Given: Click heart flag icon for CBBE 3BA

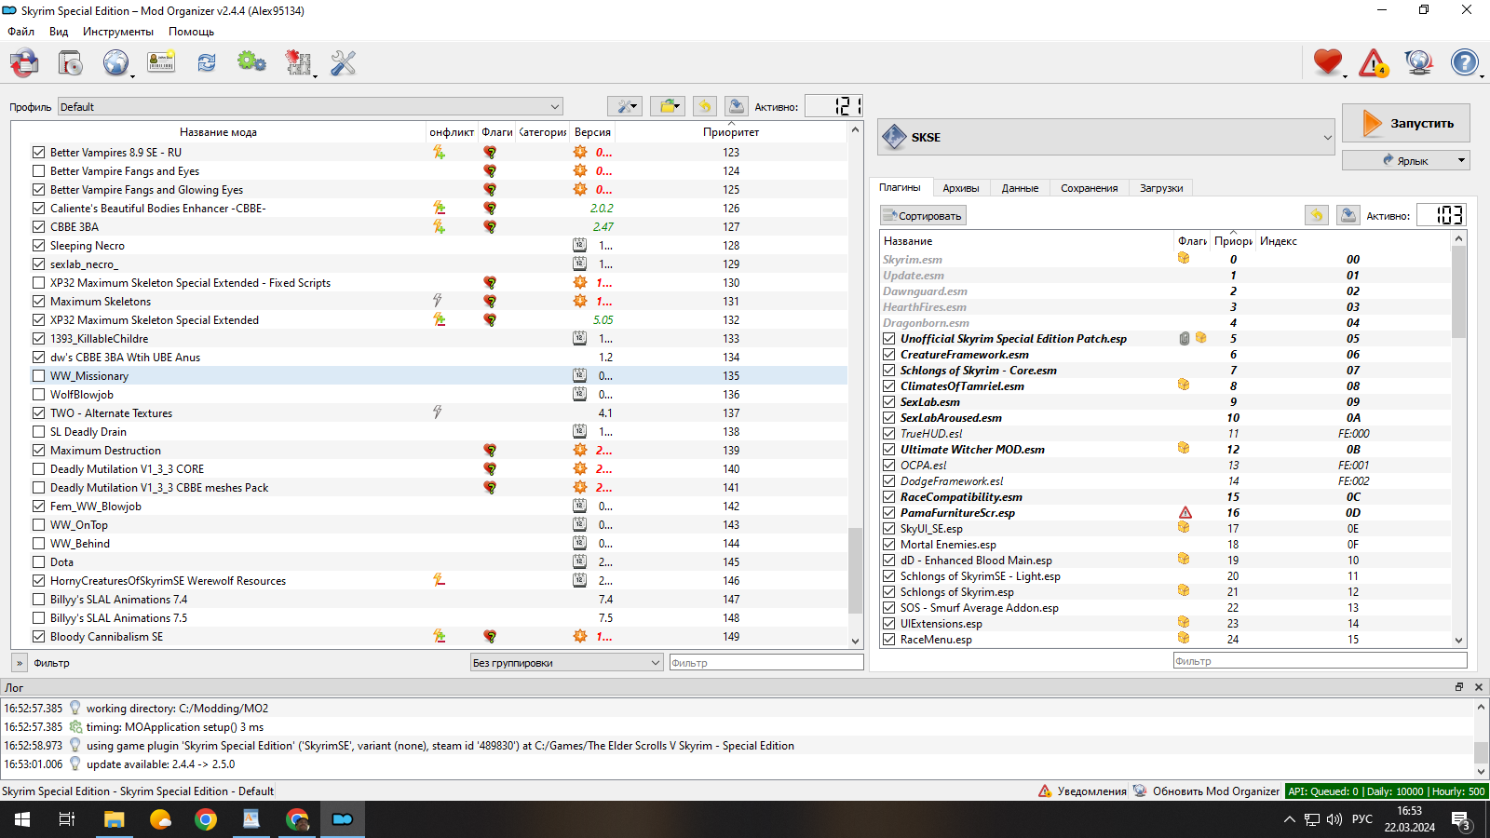Looking at the screenshot, I should [490, 226].
